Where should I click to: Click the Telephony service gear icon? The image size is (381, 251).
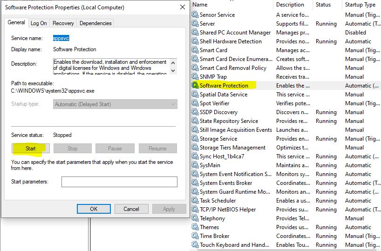(x=195, y=218)
